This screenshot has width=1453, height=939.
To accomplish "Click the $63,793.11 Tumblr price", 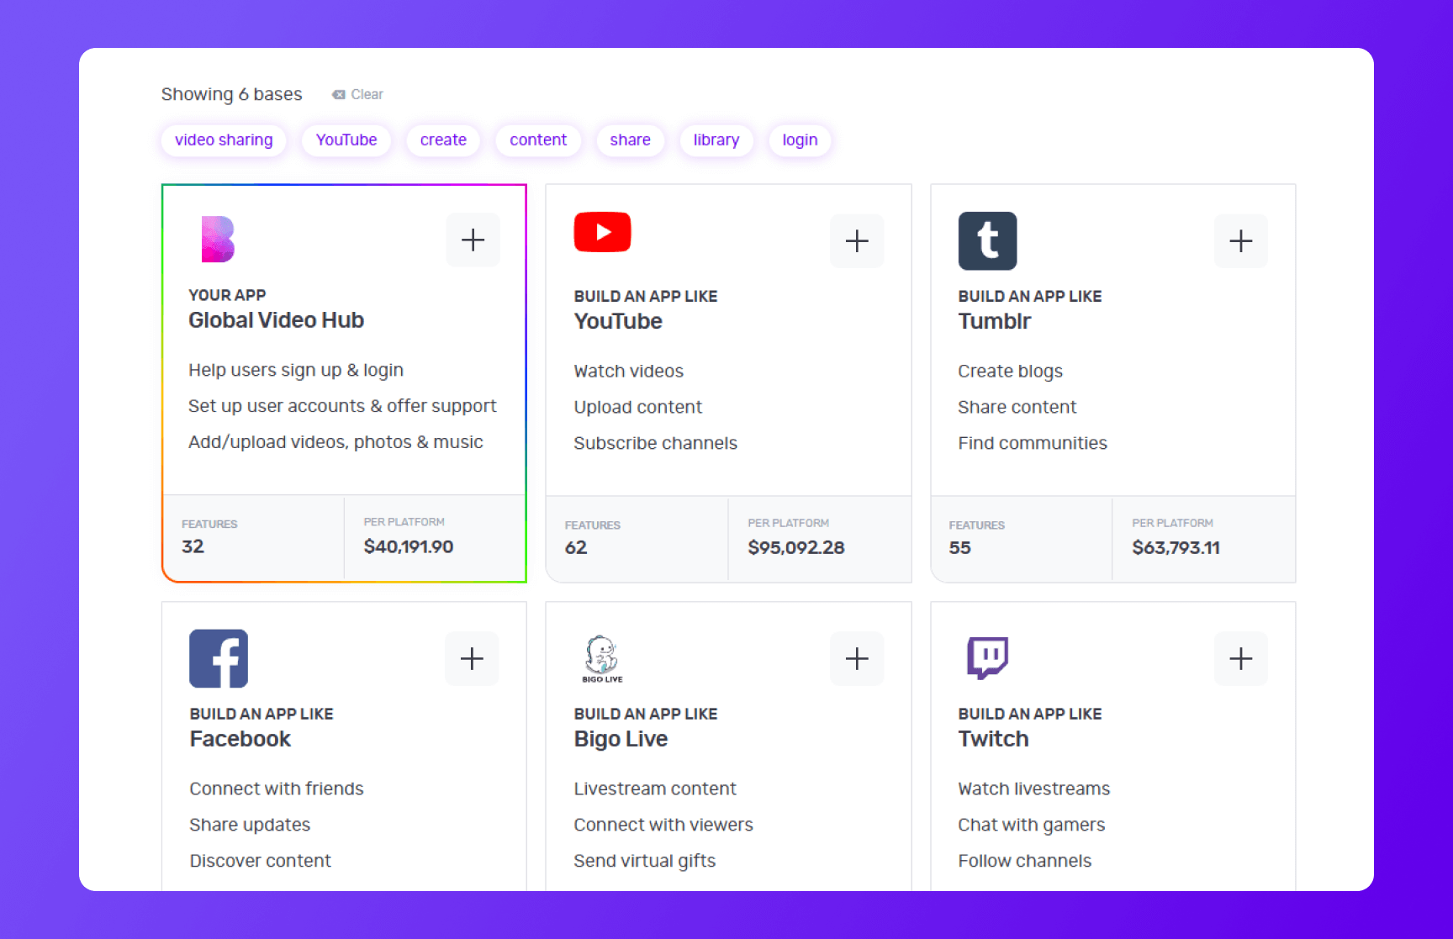I will click(1176, 547).
